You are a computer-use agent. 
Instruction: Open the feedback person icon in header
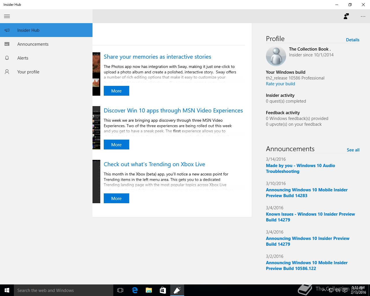click(346, 16)
